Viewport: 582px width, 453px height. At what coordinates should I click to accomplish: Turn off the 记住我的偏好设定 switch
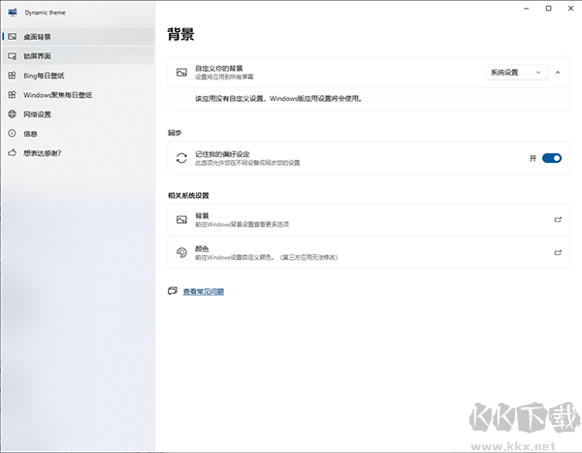[x=552, y=158]
